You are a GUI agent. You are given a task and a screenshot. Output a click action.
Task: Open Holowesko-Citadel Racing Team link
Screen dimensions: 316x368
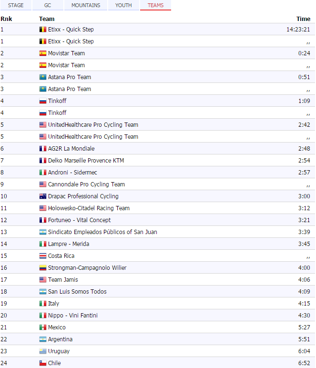[89, 208]
